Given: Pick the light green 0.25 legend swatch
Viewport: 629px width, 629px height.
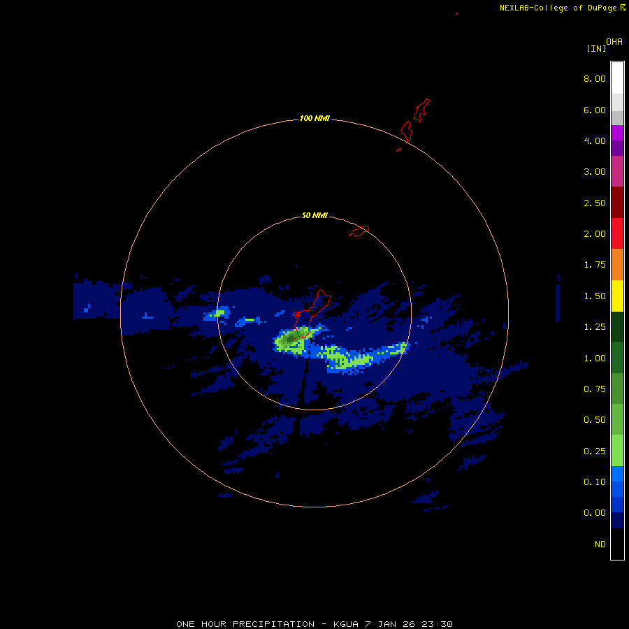Looking at the screenshot, I should pyautogui.click(x=617, y=451).
